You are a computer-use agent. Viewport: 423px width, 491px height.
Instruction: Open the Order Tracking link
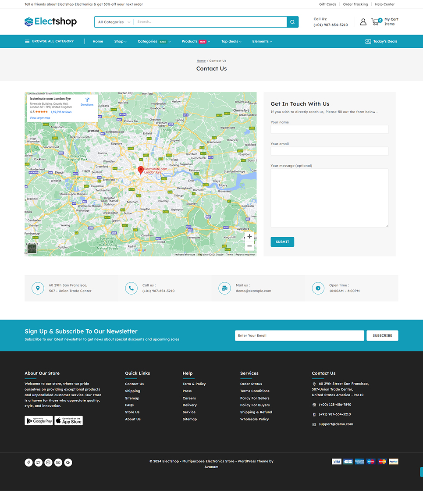click(x=355, y=4)
